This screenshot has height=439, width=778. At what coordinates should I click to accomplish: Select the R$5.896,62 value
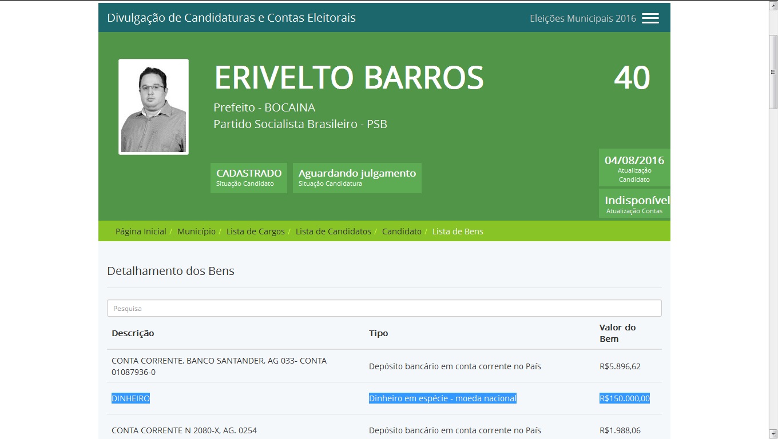click(x=620, y=366)
